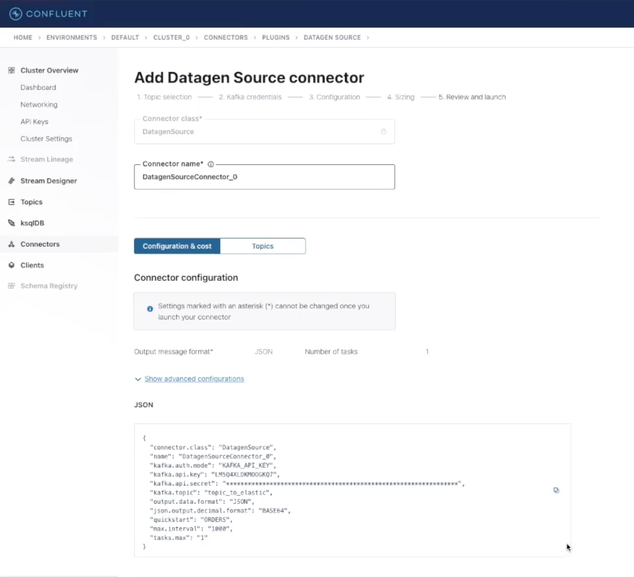Image resolution: width=634 pixels, height=577 pixels.
Task: Open Topics in the sidebar
Action: [31, 202]
